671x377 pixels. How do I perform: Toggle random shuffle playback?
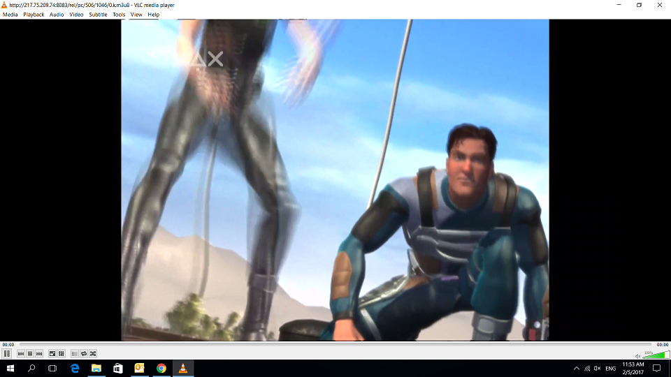[93, 353]
